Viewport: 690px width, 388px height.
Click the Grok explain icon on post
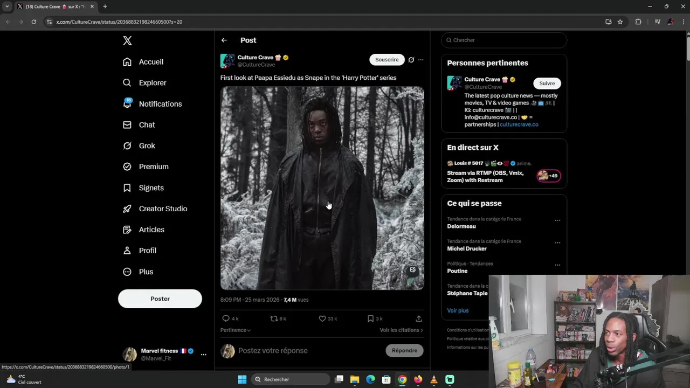(x=411, y=60)
